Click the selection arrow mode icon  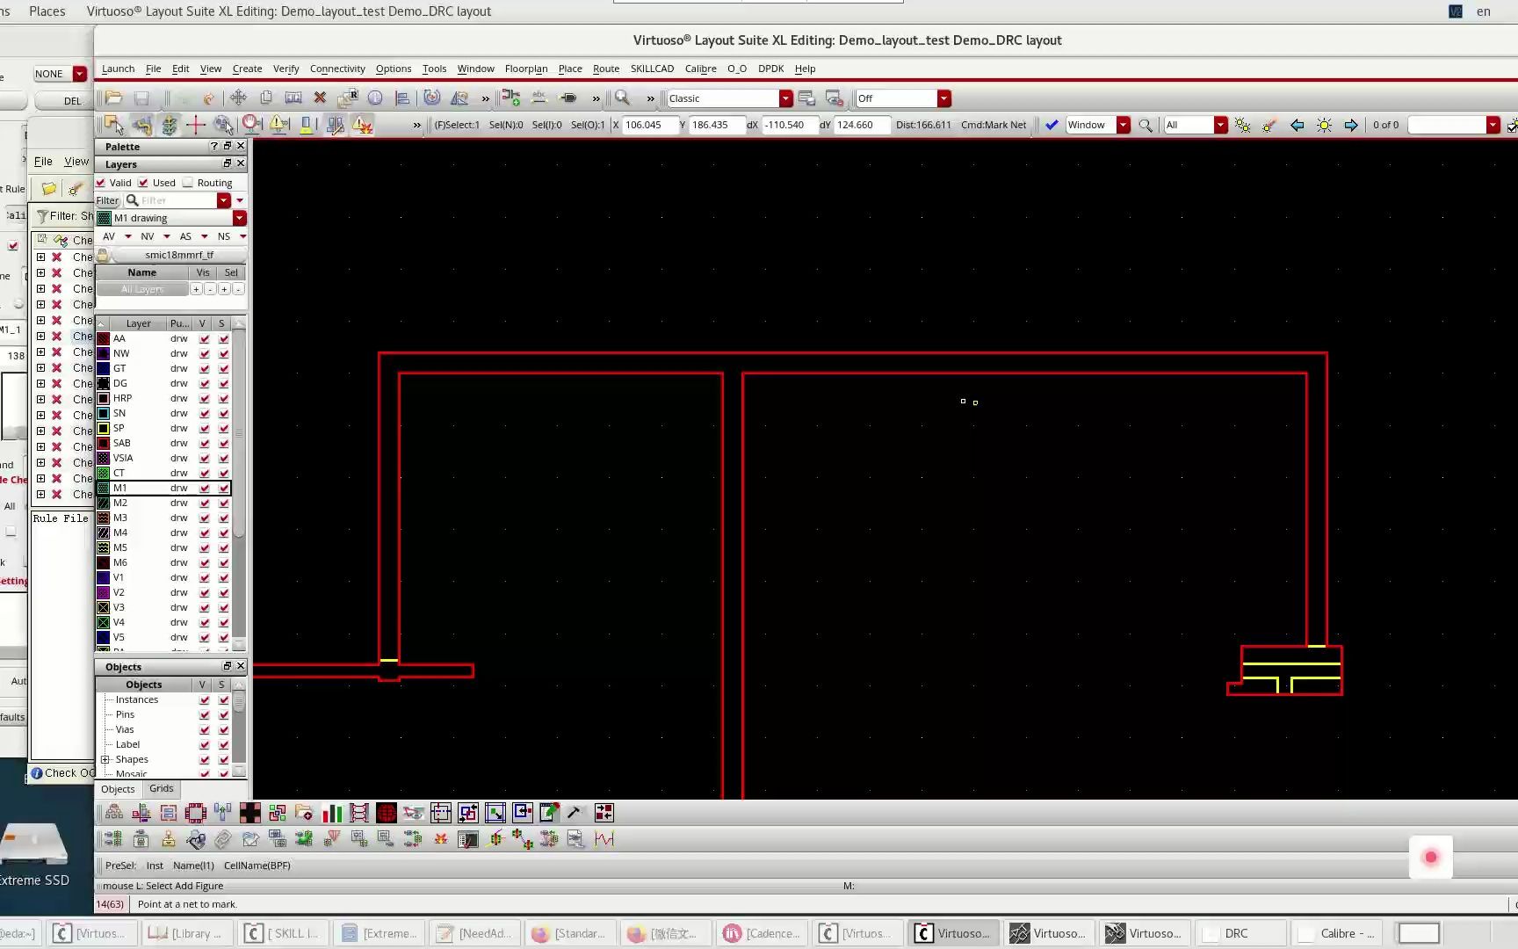[x=114, y=125]
